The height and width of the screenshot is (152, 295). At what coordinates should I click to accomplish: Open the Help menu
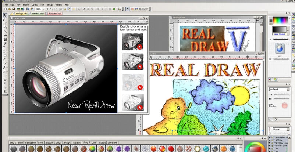[x=67, y=4]
